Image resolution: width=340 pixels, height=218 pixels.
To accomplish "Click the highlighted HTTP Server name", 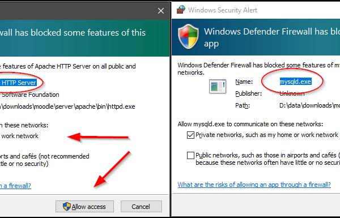I will [x=18, y=83].
